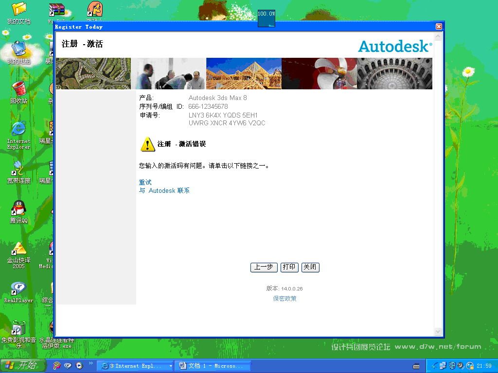
Task: Click the Autodesk logo
Action: pos(395,46)
